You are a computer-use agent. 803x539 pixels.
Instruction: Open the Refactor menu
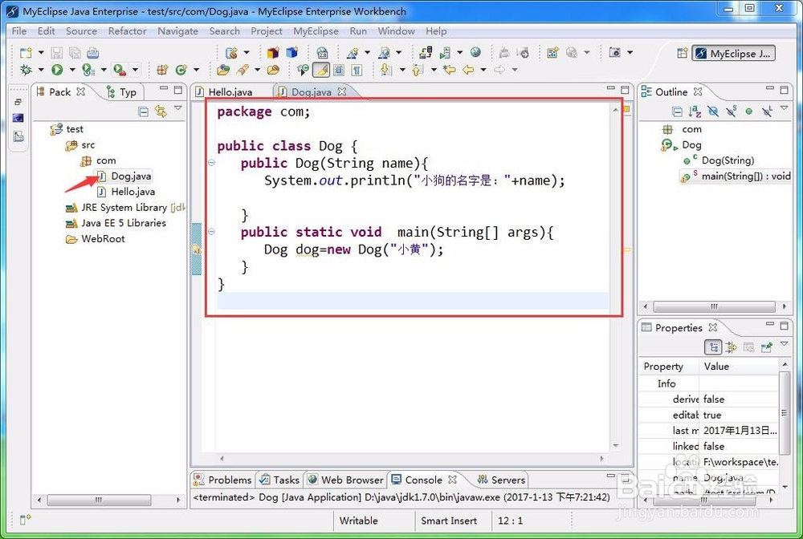[x=127, y=31]
